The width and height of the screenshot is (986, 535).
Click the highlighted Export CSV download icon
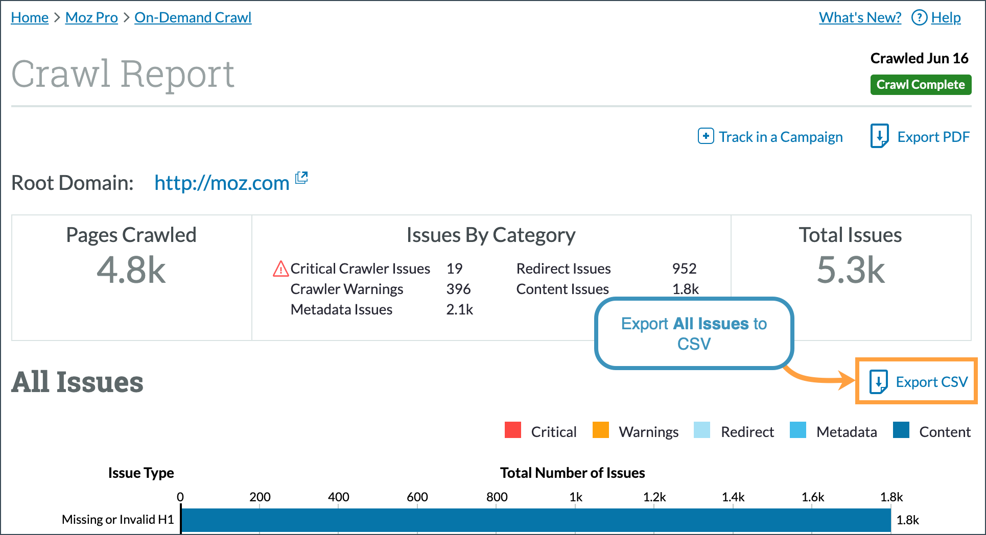pos(878,381)
